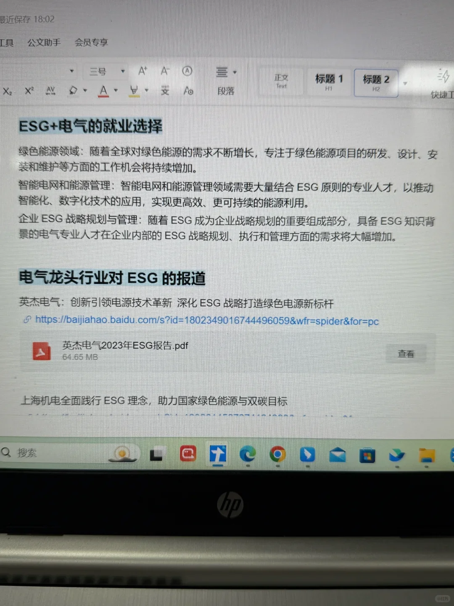454x606 pixels.
Task: Apply the enclosed character Ⓐ formatting
Action: (x=187, y=72)
